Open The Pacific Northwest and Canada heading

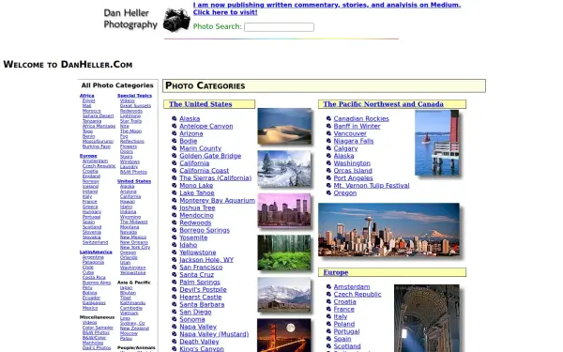383,104
